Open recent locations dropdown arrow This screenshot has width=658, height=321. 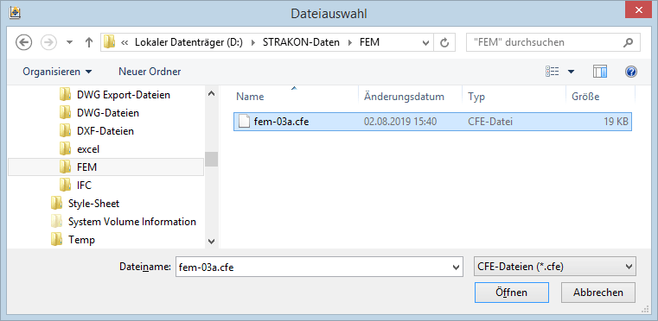70,42
